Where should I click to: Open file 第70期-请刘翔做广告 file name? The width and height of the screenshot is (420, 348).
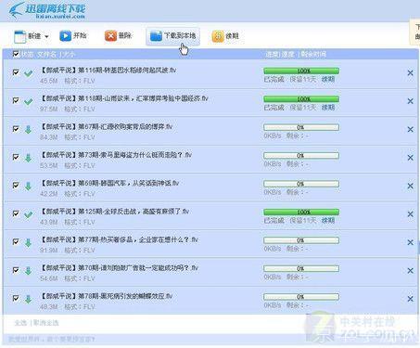[x=120, y=267]
